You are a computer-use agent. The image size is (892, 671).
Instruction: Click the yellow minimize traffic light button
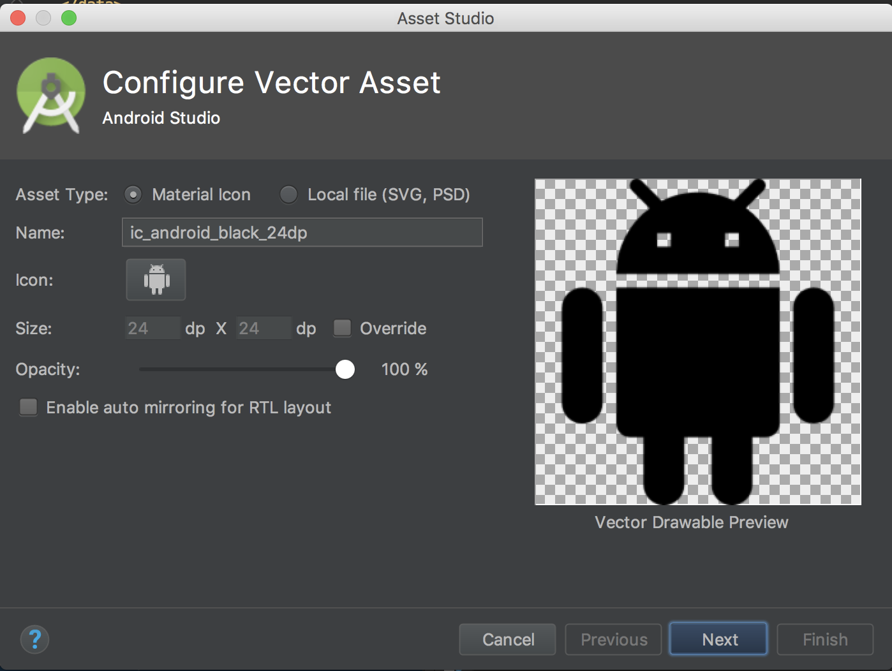[43, 18]
